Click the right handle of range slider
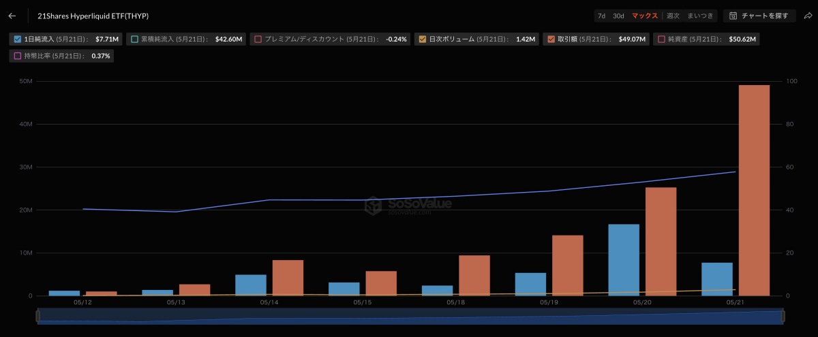818x337 pixels. (x=783, y=316)
